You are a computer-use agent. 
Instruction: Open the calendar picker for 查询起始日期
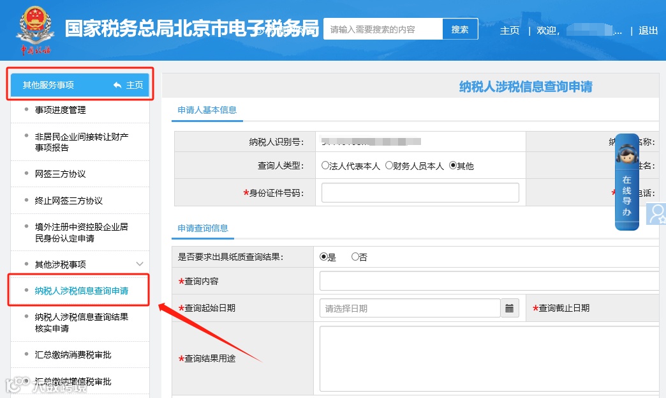(x=510, y=309)
